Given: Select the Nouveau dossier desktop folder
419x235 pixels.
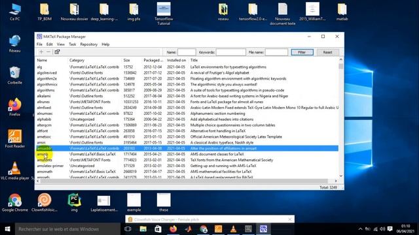Looking at the screenshot, I should point(74,12).
